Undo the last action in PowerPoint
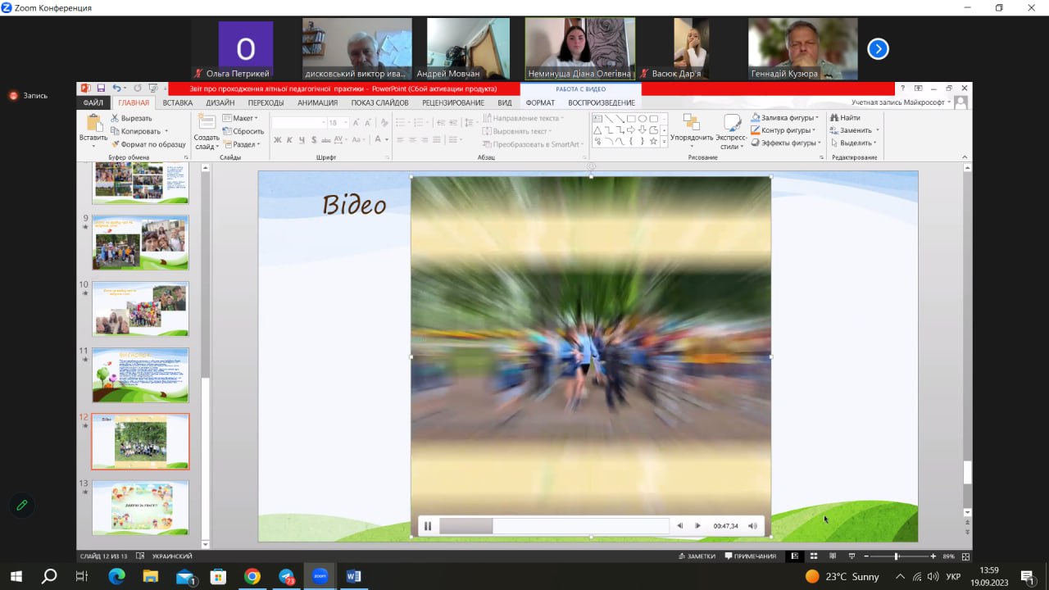The image size is (1049, 590). tap(116, 88)
